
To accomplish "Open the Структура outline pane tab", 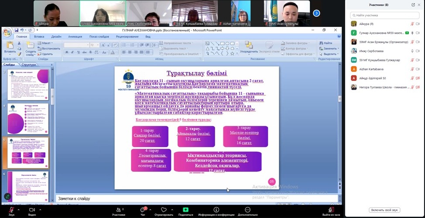I will click(x=29, y=64).
